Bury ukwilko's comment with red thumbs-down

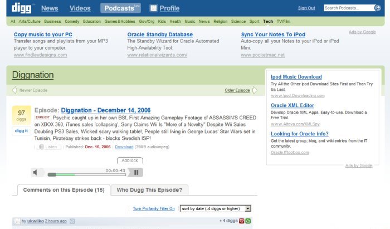(x=241, y=221)
